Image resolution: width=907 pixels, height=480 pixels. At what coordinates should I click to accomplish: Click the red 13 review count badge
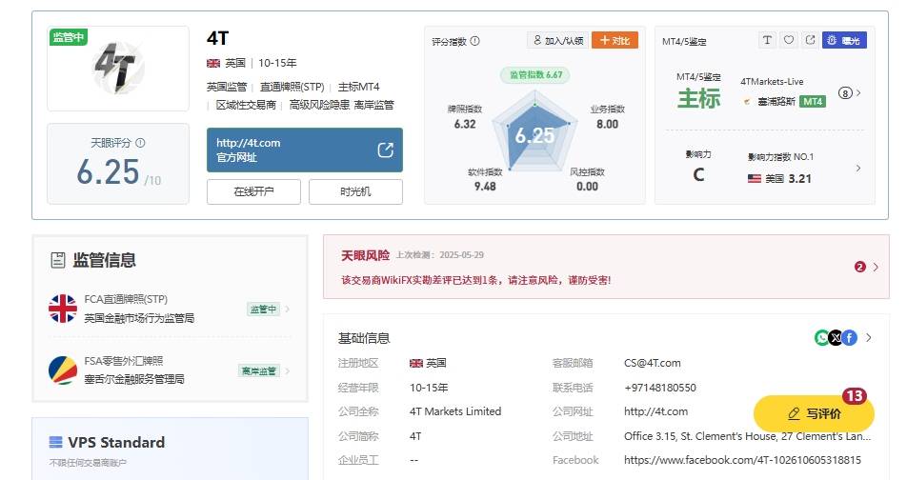click(855, 396)
